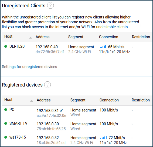Open help icon beside Registered devices
Image resolution: width=153 pixels, height=147 pixels.
[47, 85]
